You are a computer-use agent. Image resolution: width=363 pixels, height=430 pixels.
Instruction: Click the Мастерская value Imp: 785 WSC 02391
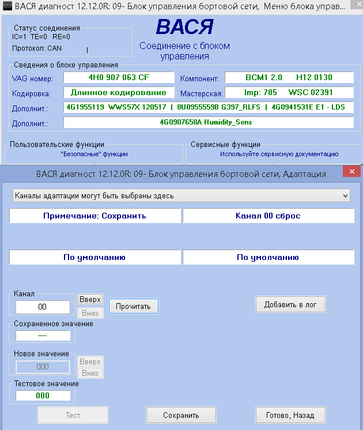coord(289,92)
